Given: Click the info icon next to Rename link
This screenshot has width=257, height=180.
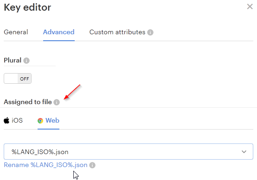Looking at the screenshot, I should click(x=92, y=165).
